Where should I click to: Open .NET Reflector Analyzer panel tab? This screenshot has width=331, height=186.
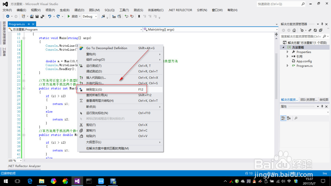(24, 166)
